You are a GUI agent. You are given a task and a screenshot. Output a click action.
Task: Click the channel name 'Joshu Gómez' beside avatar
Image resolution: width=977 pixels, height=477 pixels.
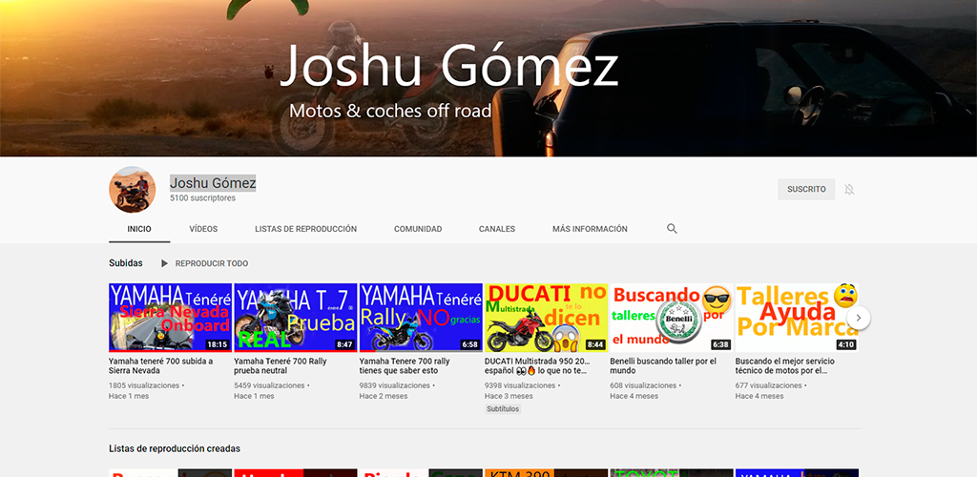213,183
